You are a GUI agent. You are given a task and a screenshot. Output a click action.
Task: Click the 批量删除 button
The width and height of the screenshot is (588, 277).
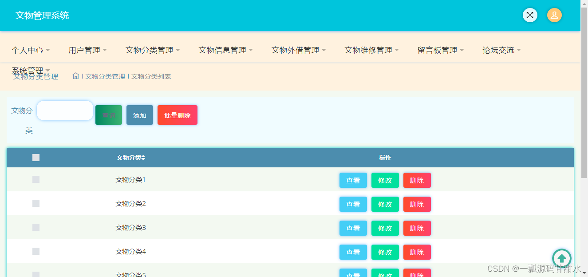tap(178, 115)
